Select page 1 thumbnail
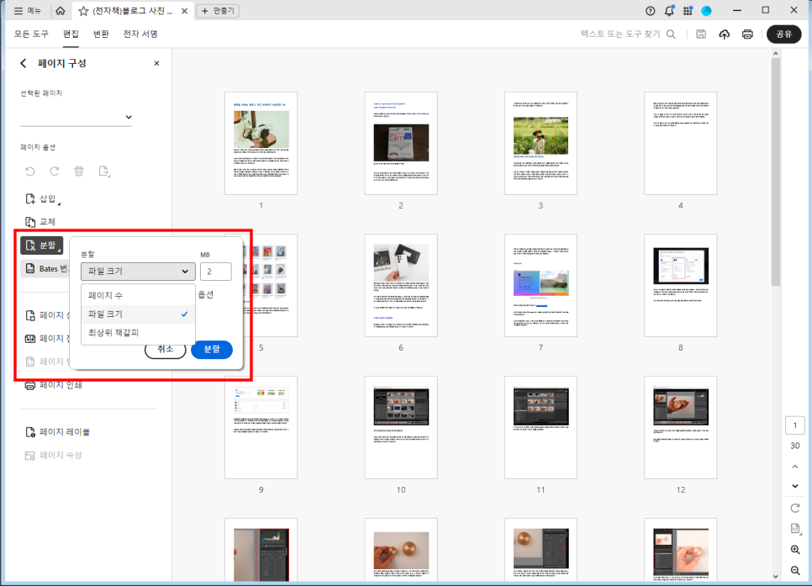 (x=261, y=144)
